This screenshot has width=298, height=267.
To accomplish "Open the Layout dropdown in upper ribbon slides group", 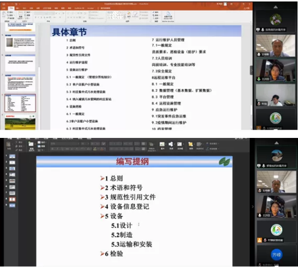I will click(28, 12).
